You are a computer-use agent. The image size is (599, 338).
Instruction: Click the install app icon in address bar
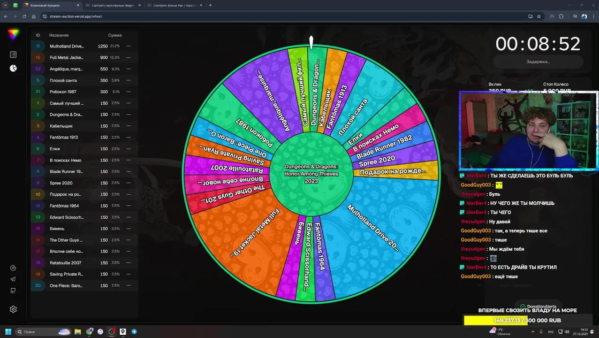click(x=530, y=16)
